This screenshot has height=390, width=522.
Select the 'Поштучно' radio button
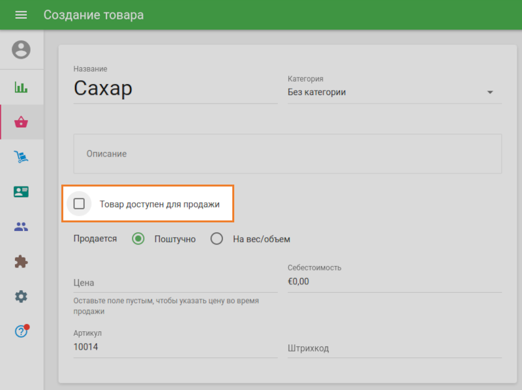[138, 239]
